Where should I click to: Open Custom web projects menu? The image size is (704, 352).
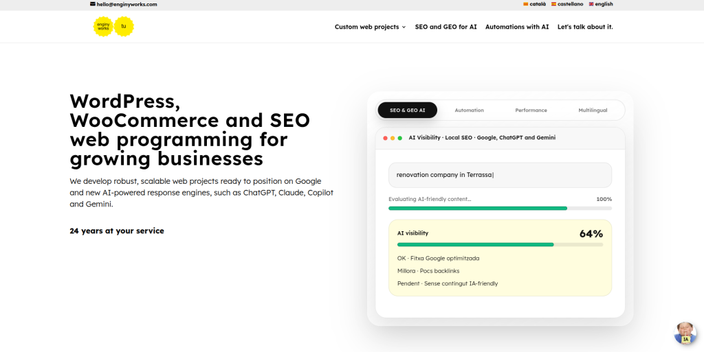pos(367,27)
